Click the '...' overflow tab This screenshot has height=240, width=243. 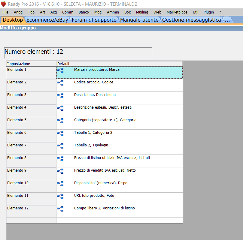pyautogui.click(x=227, y=20)
